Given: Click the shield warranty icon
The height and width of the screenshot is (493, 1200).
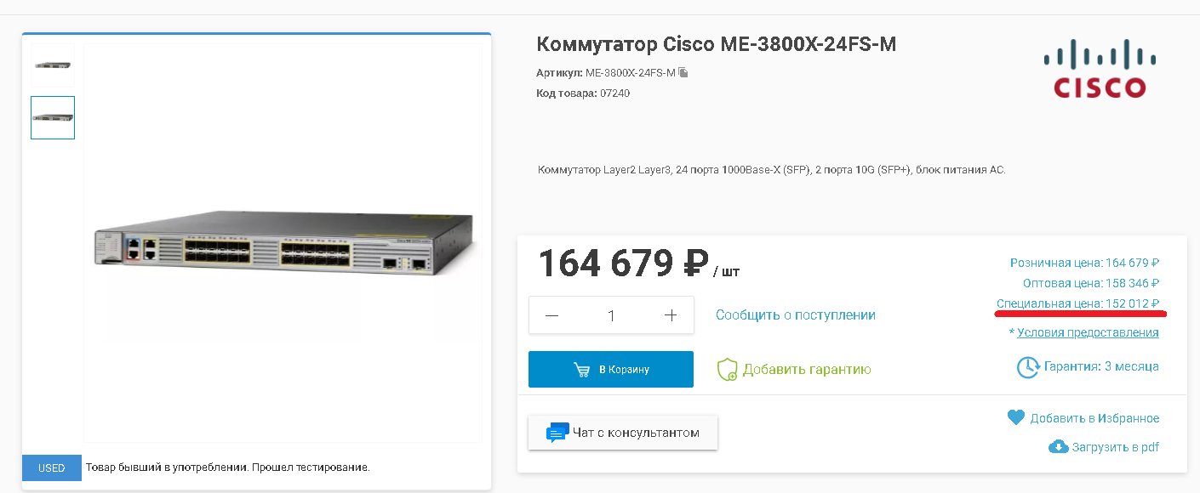Looking at the screenshot, I should point(727,370).
